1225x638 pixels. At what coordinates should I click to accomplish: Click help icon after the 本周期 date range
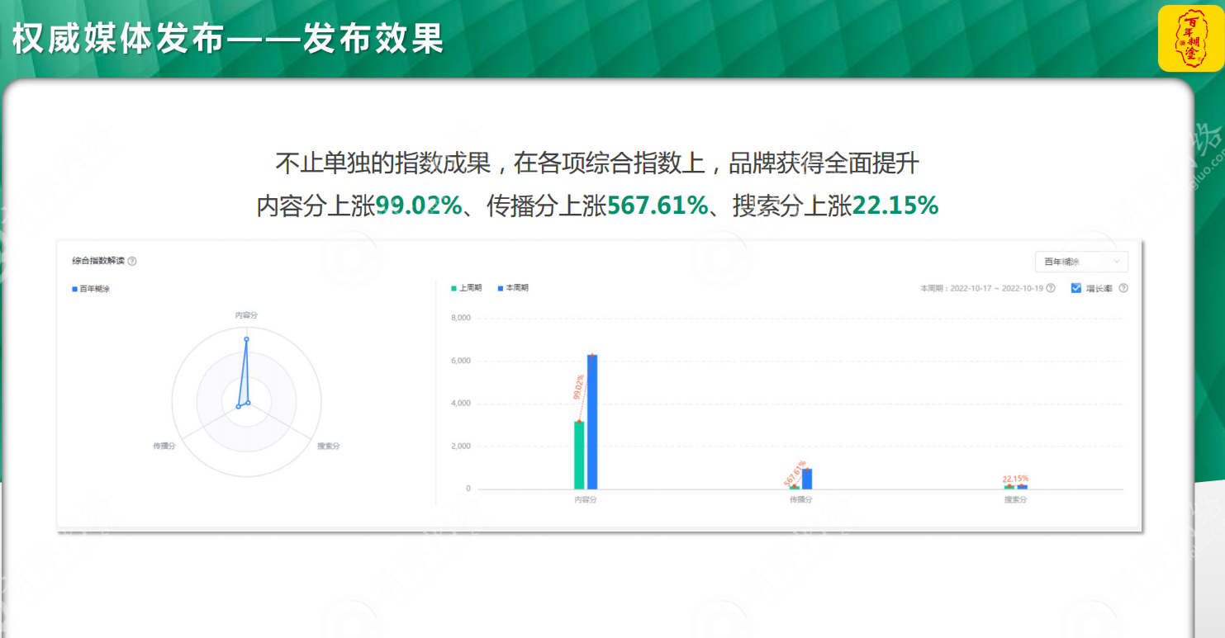(x=1051, y=289)
